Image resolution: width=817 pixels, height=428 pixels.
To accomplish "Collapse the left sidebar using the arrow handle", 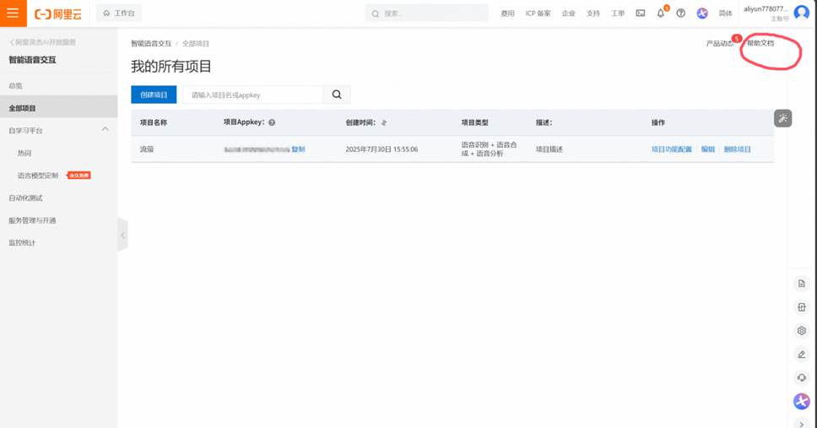I will 122,236.
